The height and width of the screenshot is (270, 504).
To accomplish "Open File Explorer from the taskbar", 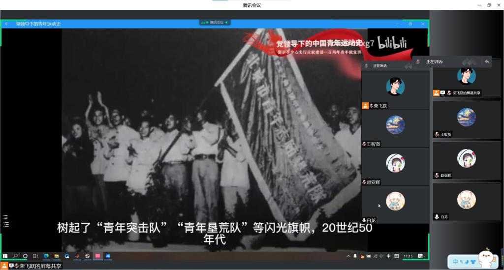I will click(57, 256).
